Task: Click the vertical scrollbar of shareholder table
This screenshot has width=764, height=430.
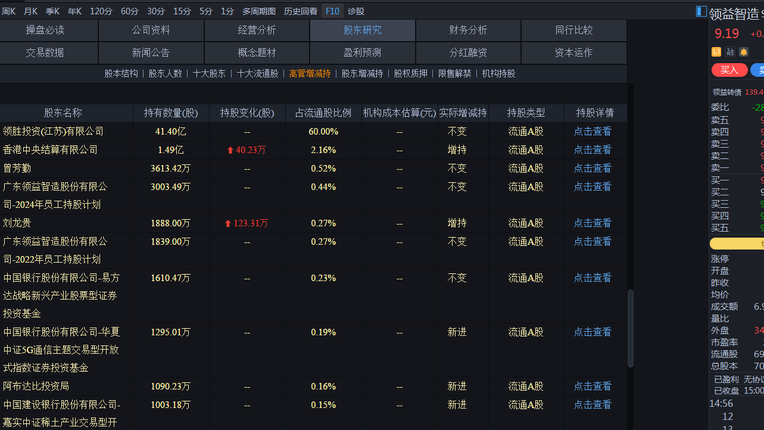Action: click(x=631, y=328)
